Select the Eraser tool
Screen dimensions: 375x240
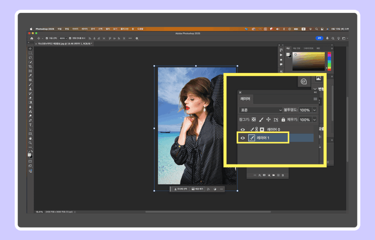tap(30, 98)
